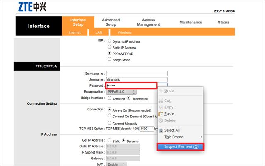The width and height of the screenshot is (265, 166).
Task: Open the Advanced Setup tab
Action: 111,22
